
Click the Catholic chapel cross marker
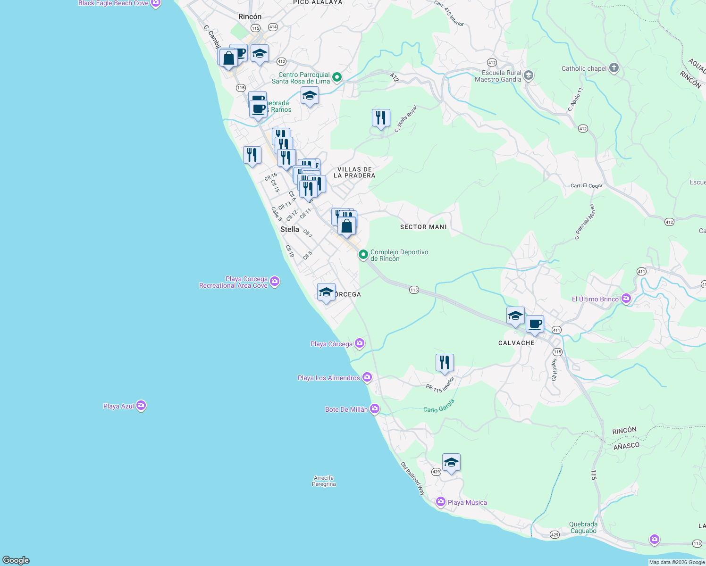(614, 68)
